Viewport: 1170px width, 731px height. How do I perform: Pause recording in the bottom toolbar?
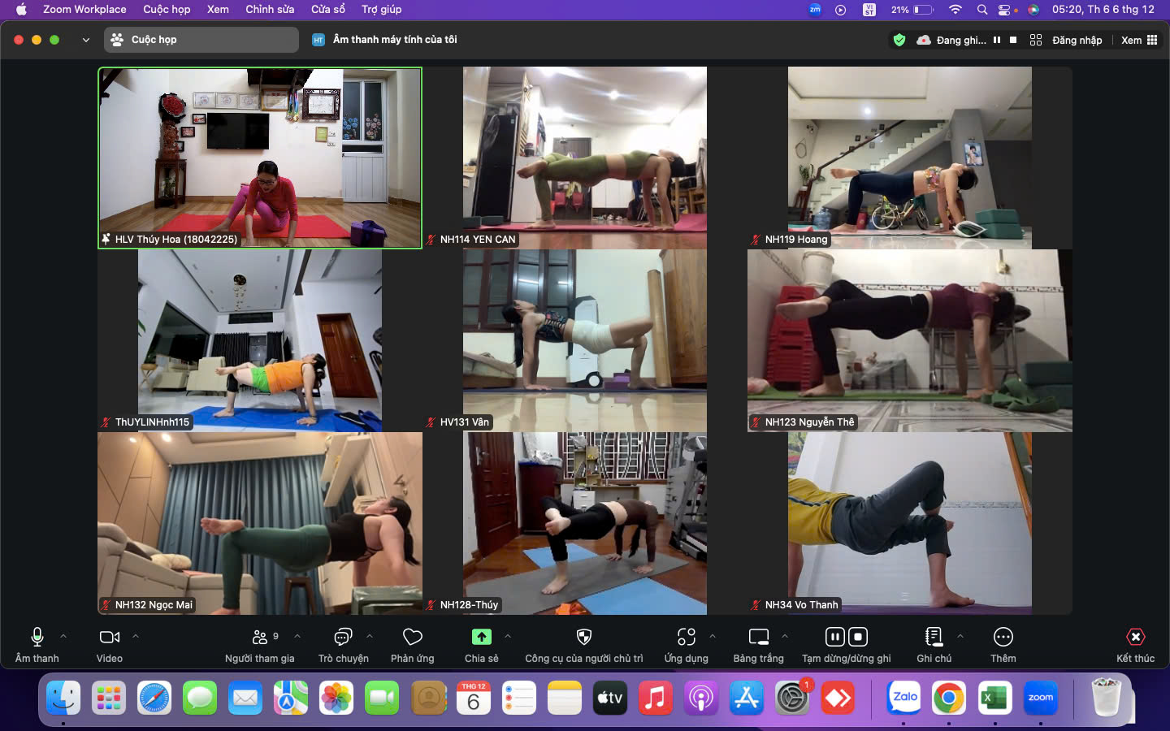coord(834,637)
